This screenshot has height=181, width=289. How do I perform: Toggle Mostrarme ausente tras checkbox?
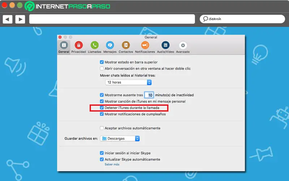pyautogui.click(x=102, y=95)
